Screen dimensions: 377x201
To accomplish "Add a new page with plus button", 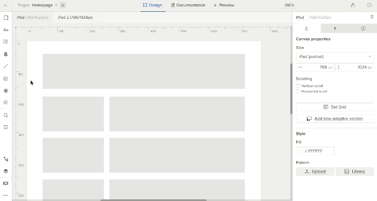I will 63,5.
